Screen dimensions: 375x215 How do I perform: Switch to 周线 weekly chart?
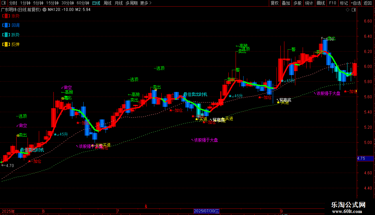tap(108, 3)
